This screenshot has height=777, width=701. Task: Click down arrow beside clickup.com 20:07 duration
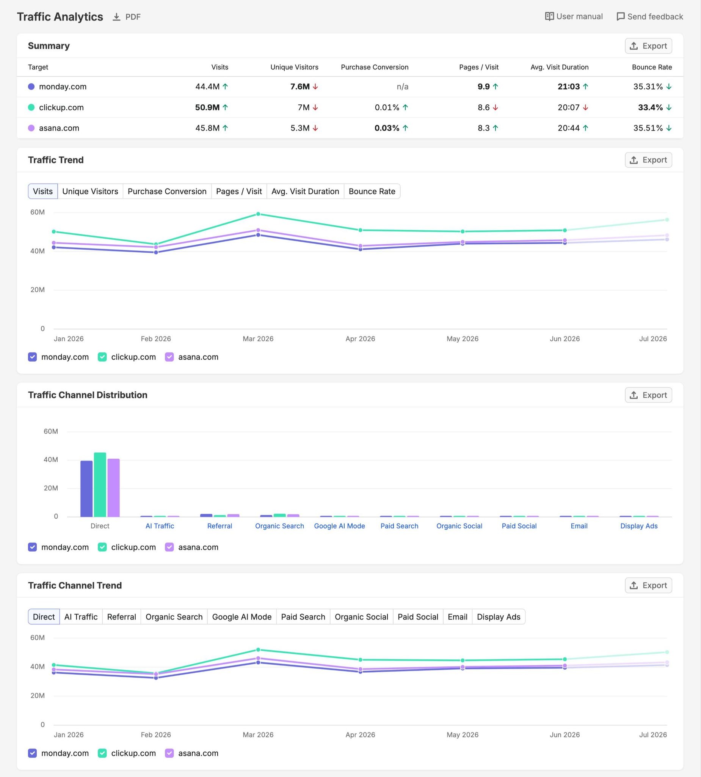585,107
